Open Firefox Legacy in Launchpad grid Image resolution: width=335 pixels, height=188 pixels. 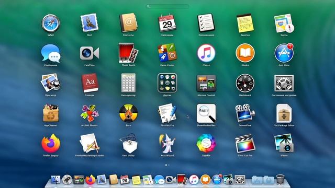tap(51, 143)
